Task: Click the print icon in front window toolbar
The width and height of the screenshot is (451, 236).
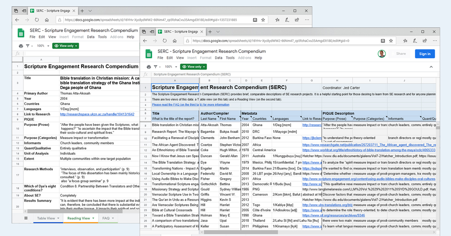Action: [x=149, y=67]
